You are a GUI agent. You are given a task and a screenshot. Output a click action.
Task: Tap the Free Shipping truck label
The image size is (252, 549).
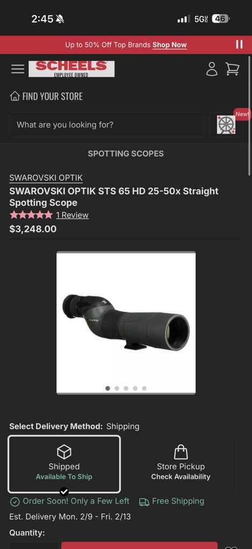coord(171,502)
